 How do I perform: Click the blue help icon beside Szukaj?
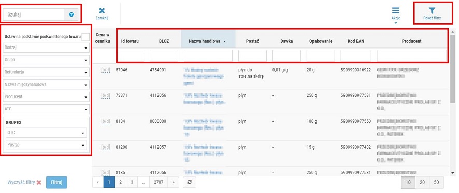click(71, 14)
